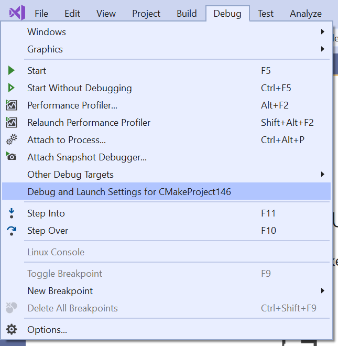Open Performance Profiler...
The height and width of the screenshot is (346, 338).
click(x=166, y=105)
